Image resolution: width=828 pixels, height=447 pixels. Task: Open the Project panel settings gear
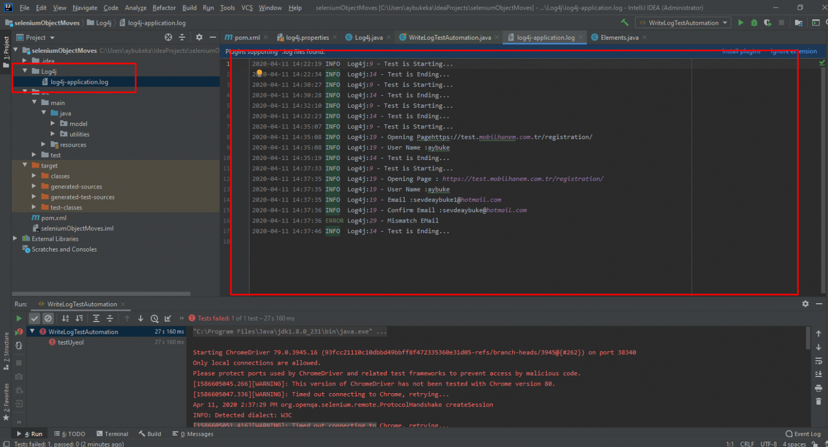tap(199, 37)
